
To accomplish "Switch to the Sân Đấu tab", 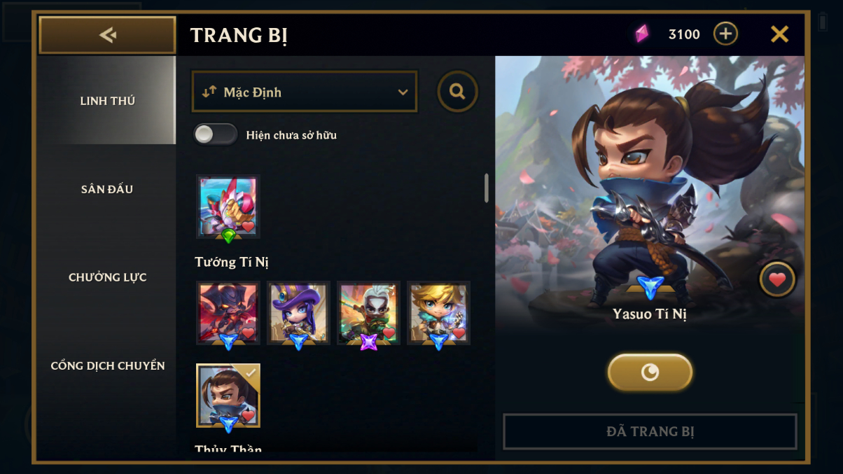I will (x=107, y=189).
